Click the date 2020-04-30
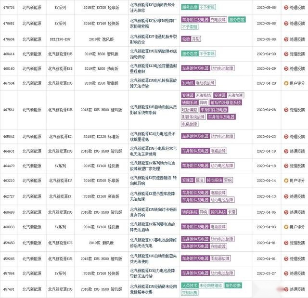Image resolution: width=308 pixels, height=298 pixels. pyautogui.click(x=266, y=54)
